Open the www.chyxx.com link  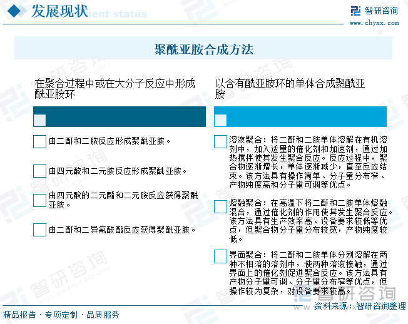(x=374, y=23)
